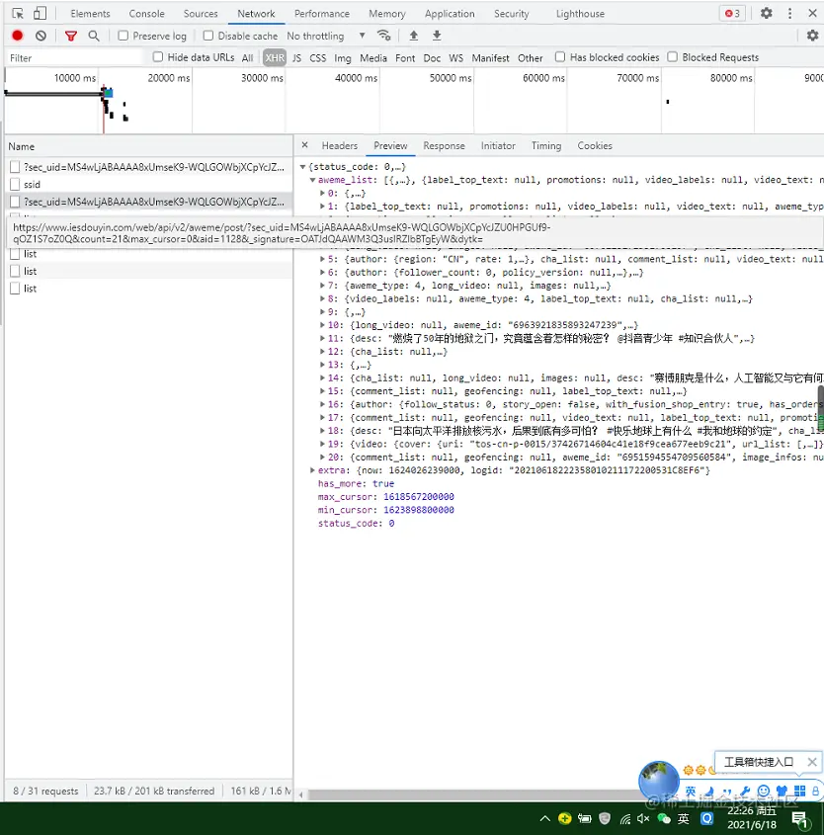824x835 pixels.
Task: Open the notification center icon in taskbar
Action: tap(800, 819)
